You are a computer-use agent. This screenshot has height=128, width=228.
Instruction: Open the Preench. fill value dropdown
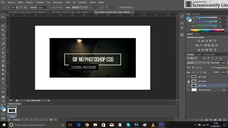[x=227, y=72]
